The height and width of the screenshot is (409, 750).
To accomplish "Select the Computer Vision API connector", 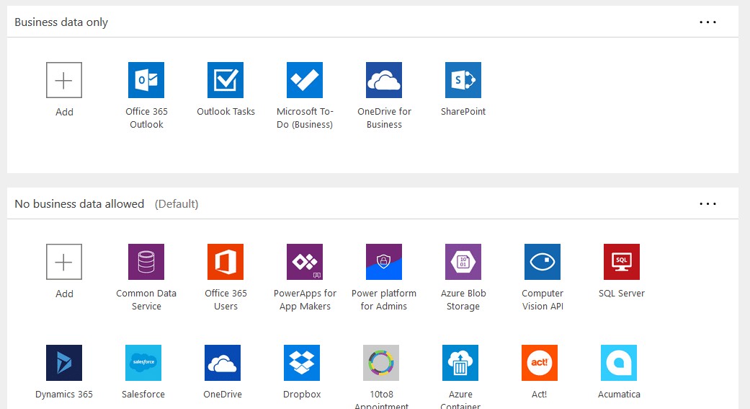I will pyautogui.click(x=543, y=262).
